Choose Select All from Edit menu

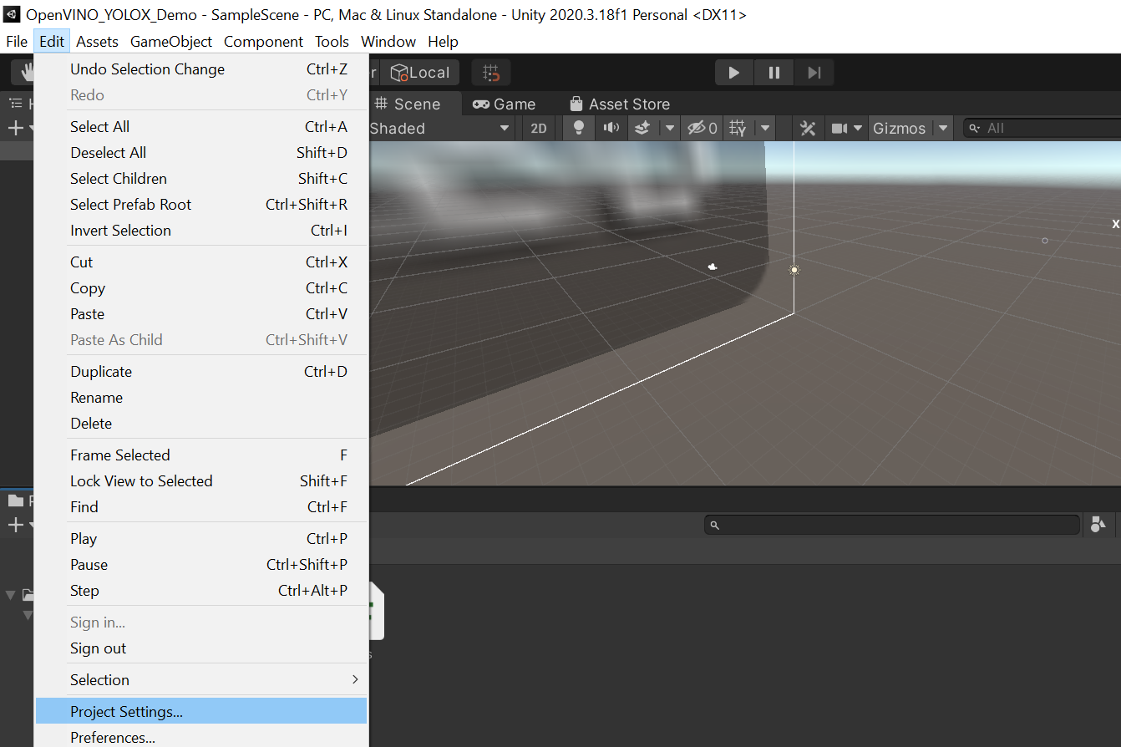(x=201, y=127)
